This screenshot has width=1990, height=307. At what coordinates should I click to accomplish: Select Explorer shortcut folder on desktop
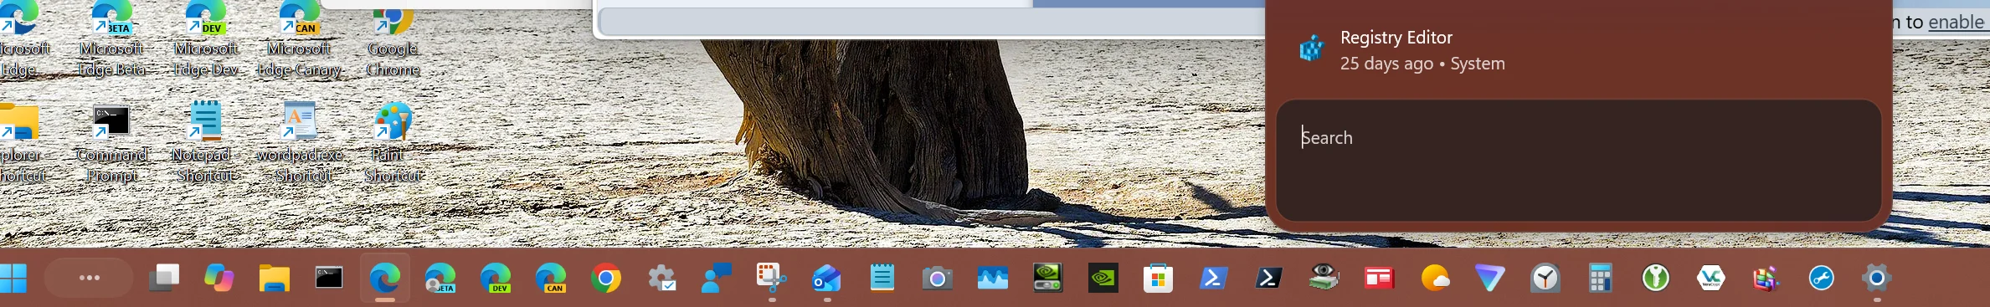coord(22,142)
